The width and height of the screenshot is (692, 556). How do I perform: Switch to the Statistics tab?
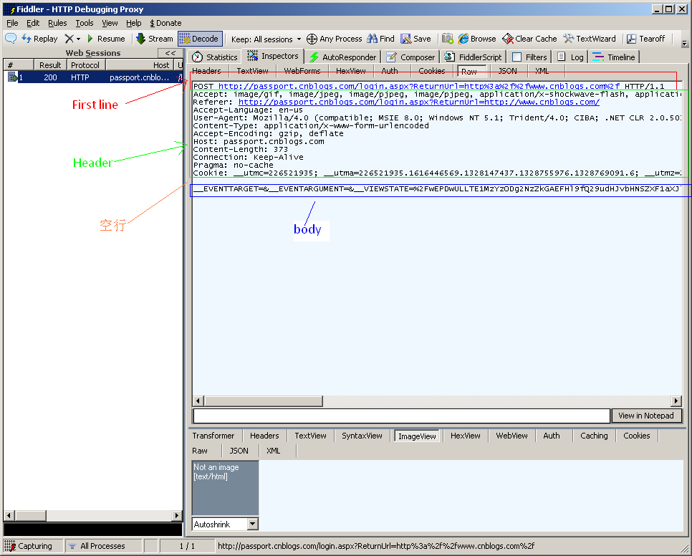coord(216,57)
